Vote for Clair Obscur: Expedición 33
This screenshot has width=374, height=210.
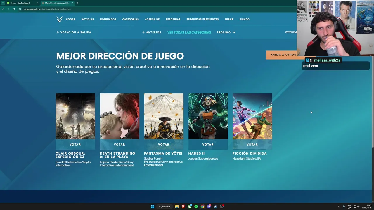coord(75,144)
